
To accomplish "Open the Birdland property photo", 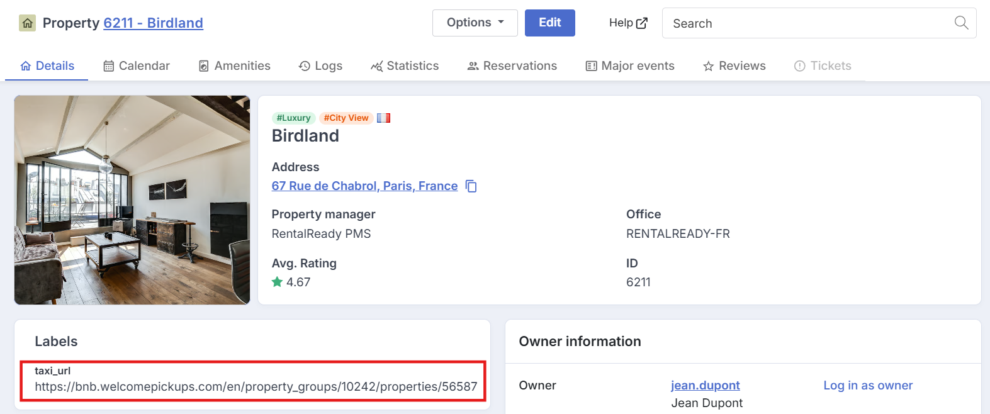I will click(132, 200).
